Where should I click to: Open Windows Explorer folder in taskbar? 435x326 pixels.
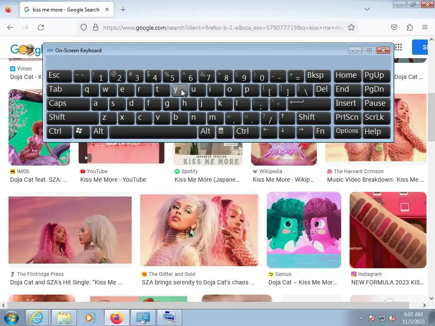point(64,318)
